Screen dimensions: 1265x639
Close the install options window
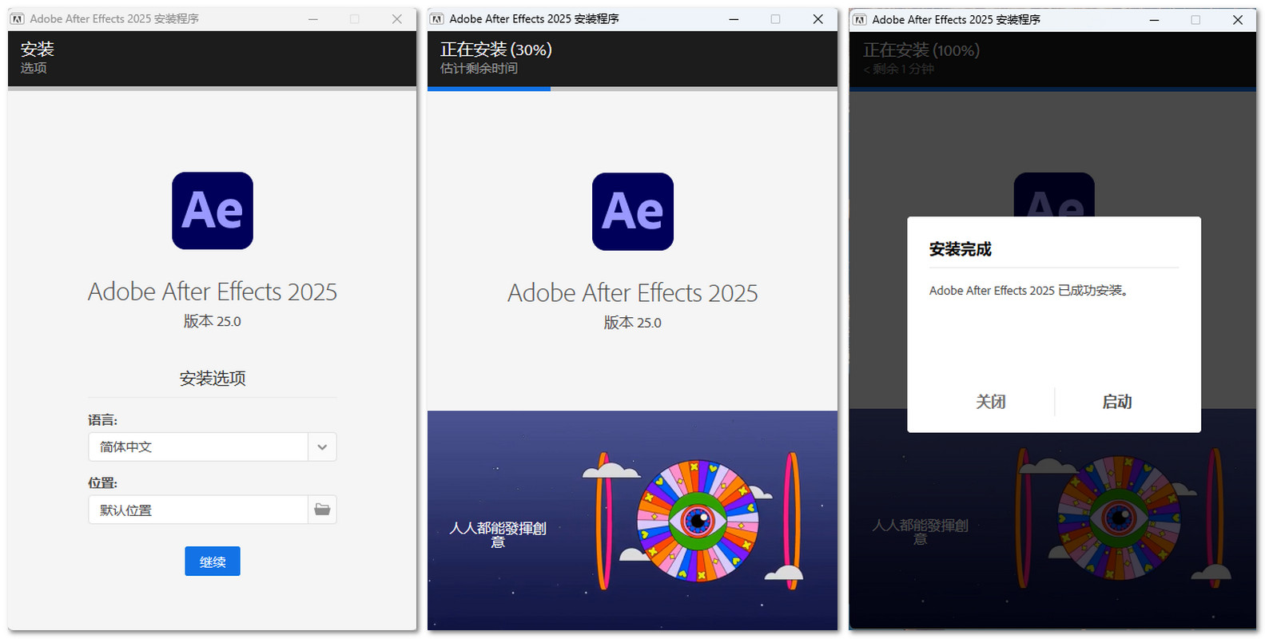396,18
